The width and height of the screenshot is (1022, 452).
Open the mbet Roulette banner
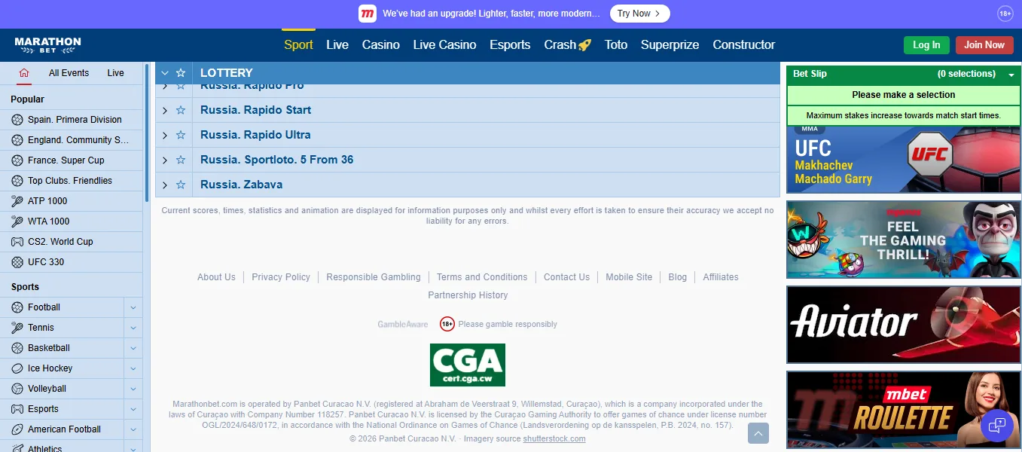[x=903, y=410]
